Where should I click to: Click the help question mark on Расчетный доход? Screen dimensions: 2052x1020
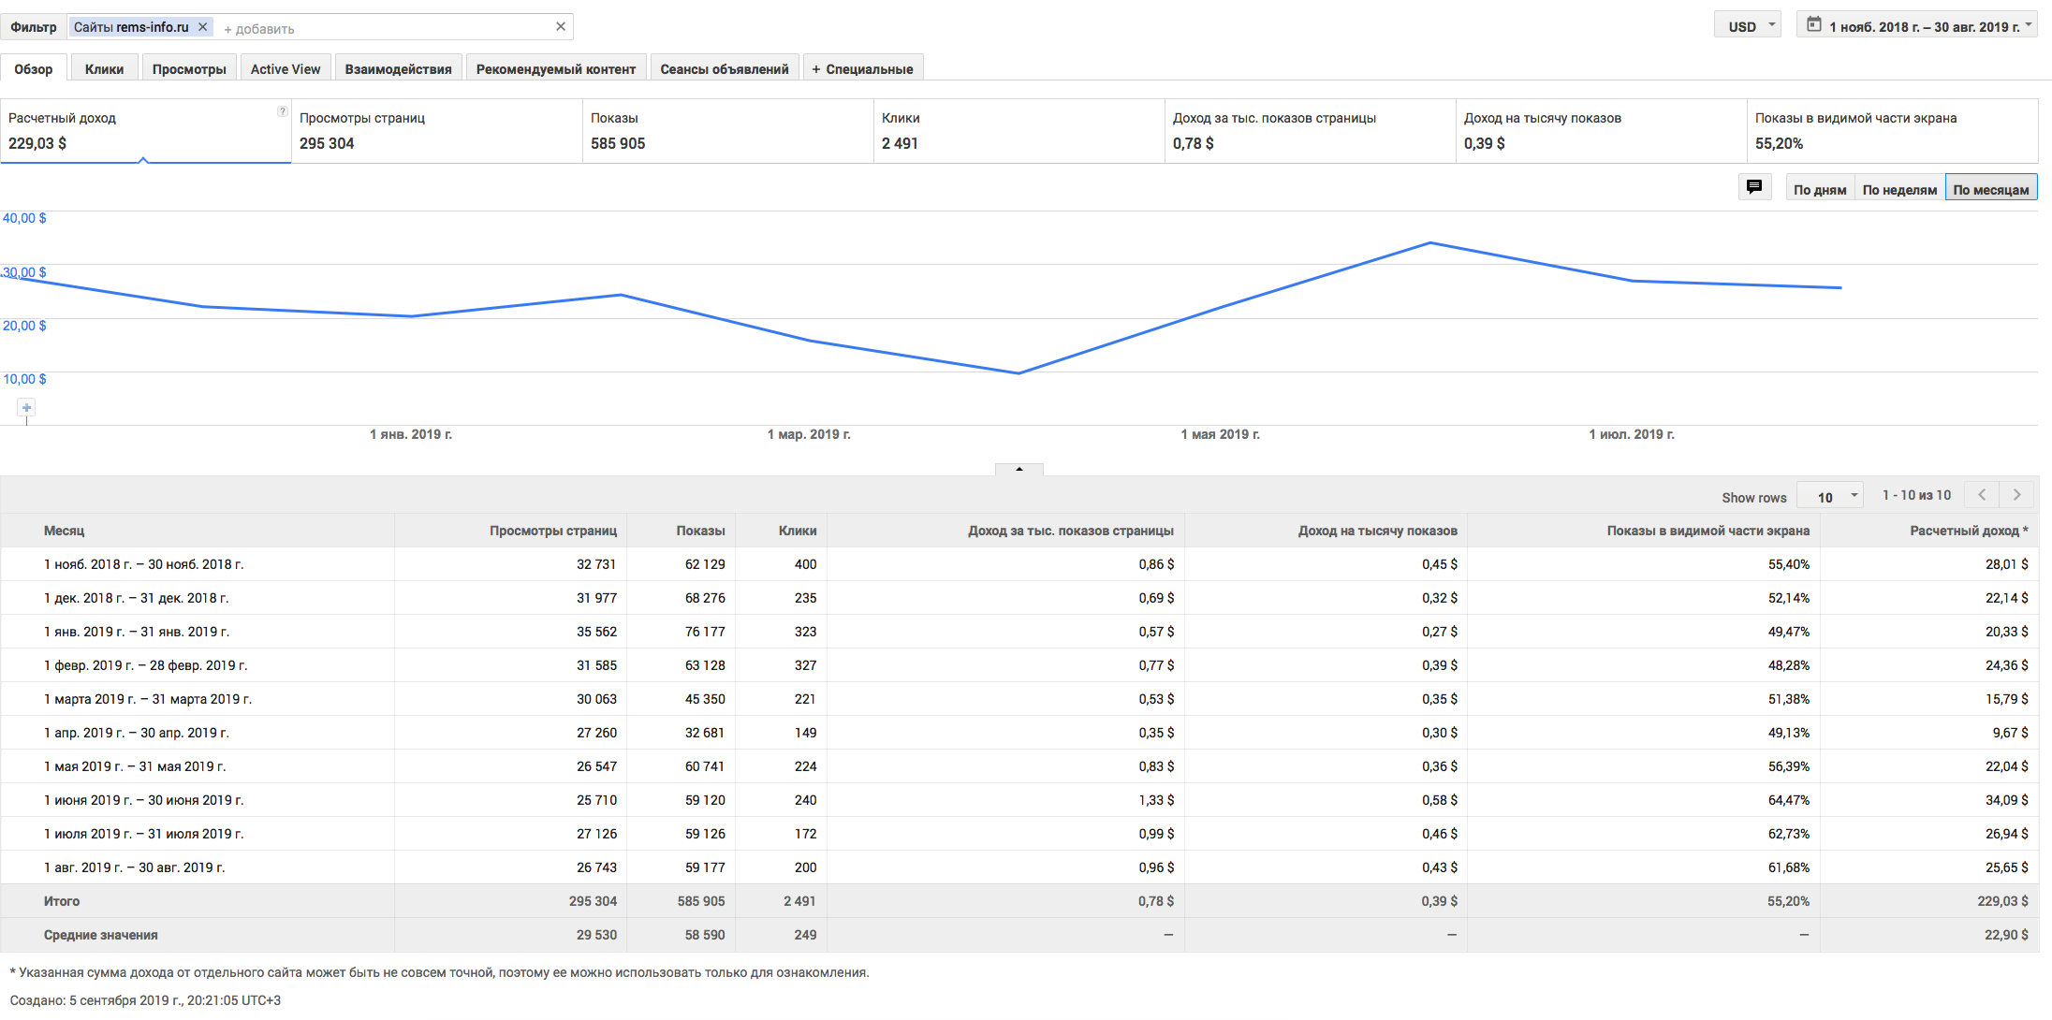(282, 111)
